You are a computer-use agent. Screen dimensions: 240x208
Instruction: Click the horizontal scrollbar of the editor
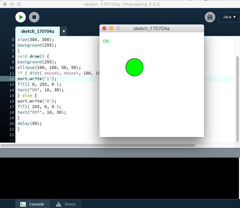tap(98, 145)
